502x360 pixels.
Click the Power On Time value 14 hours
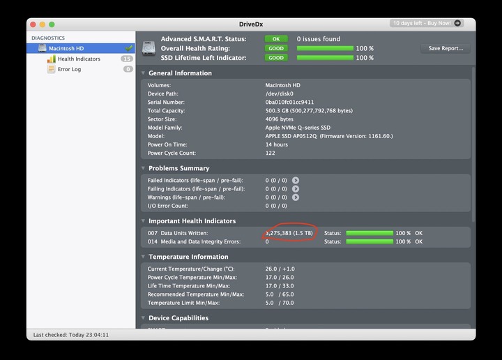point(276,145)
